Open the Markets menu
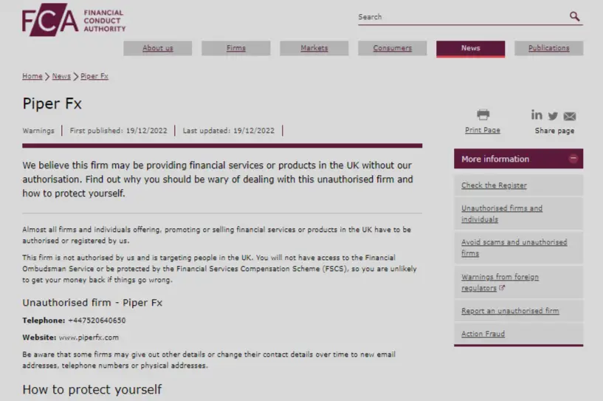Image resolution: width=603 pixels, height=401 pixels. click(x=314, y=48)
